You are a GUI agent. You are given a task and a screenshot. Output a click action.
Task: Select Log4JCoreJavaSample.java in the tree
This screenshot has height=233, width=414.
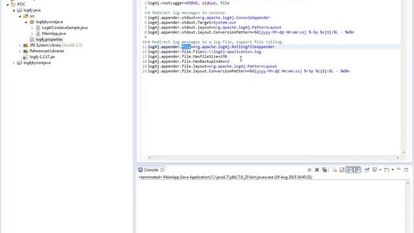tap(65, 27)
